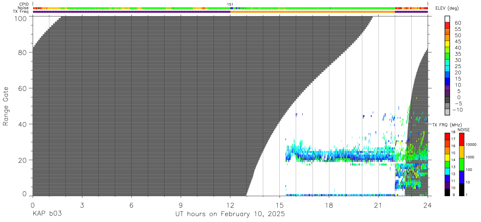Click the cyan swatch in TX FRQ bar
481x222 pixels.
(x=447, y=171)
